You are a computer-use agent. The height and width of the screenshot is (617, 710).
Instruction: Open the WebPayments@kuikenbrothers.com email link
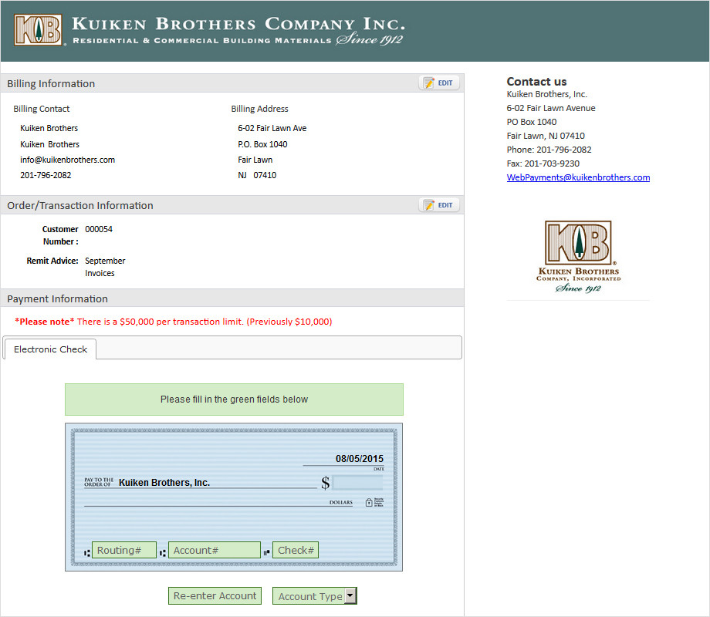(578, 177)
